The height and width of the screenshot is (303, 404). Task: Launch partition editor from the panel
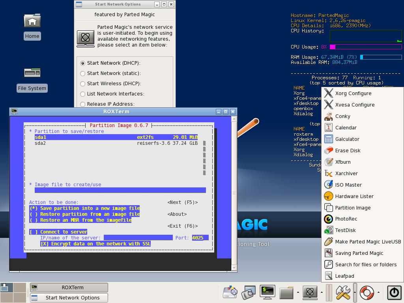[x=230, y=292]
